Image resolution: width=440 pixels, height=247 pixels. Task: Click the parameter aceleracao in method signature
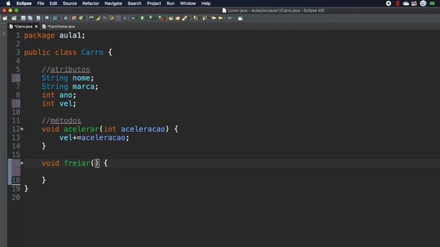[143, 129]
